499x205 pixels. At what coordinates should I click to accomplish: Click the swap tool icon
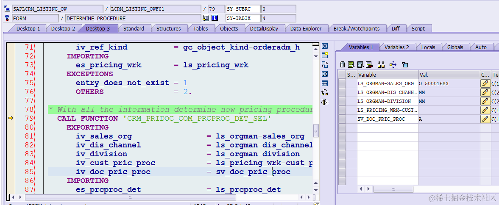pyautogui.click(x=325, y=65)
